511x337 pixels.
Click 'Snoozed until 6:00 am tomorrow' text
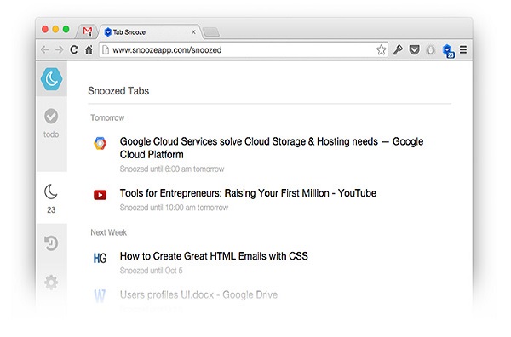[x=172, y=168]
